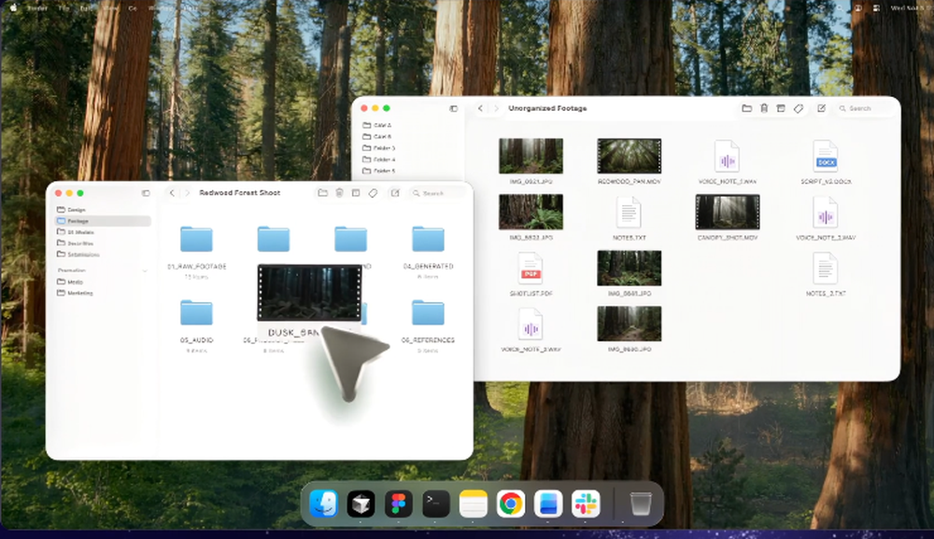Open the Trash in the dock

tap(641, 504)
